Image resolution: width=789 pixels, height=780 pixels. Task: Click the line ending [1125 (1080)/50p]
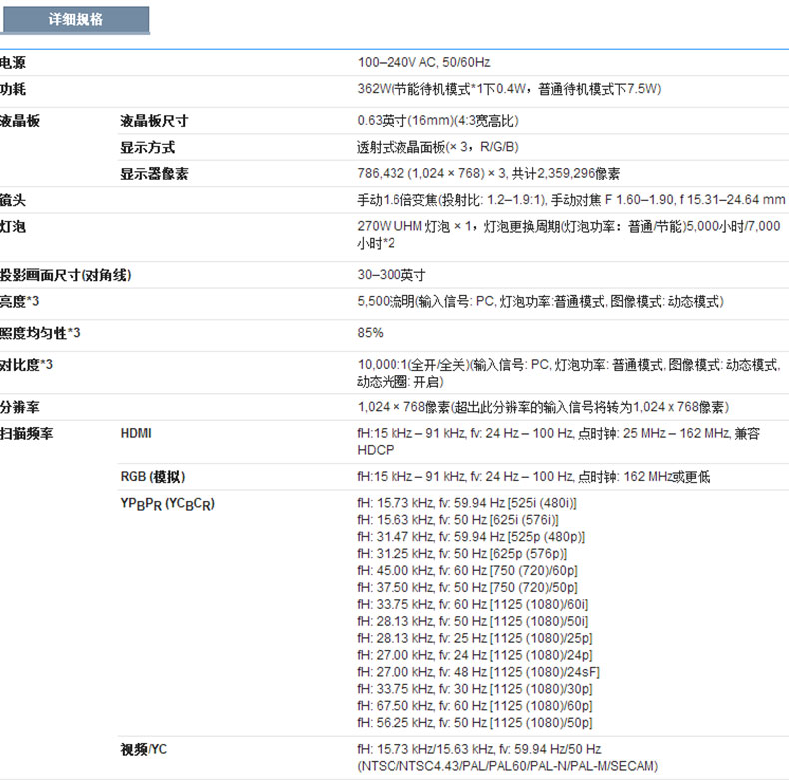[x=475, y=723]
